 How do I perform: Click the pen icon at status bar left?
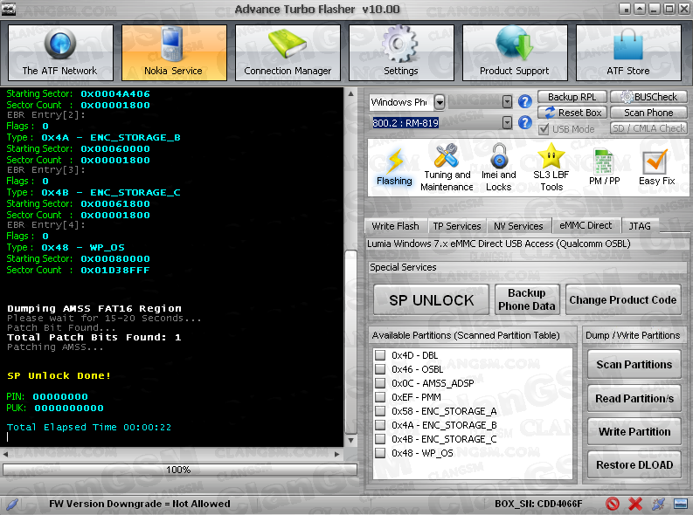tap(12, 504)
